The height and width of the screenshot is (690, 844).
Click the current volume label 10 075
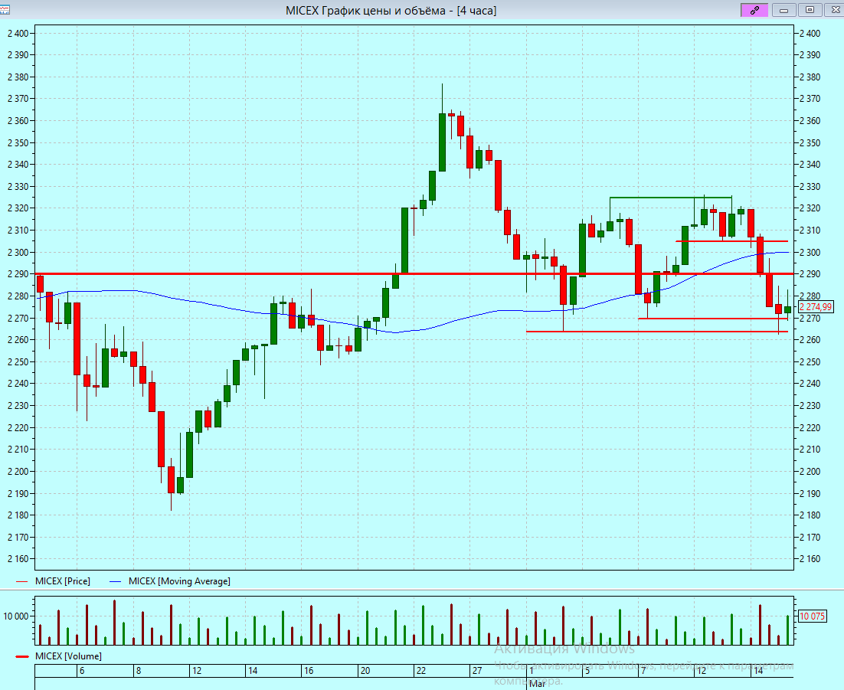click(812, 616)
